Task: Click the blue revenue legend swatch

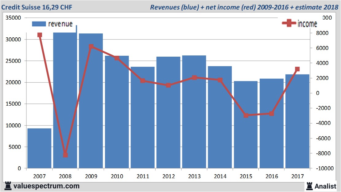Action: (x=39, y=24)
